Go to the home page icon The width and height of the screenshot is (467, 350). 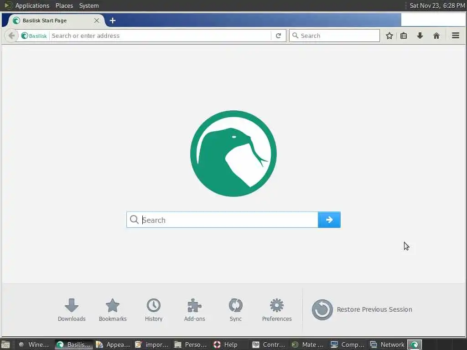point(436,36)
